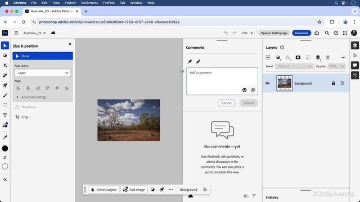The height and width of the screenshot is (202, 360).
Task: Open the quick actions rocket tool
Action: 5,85
